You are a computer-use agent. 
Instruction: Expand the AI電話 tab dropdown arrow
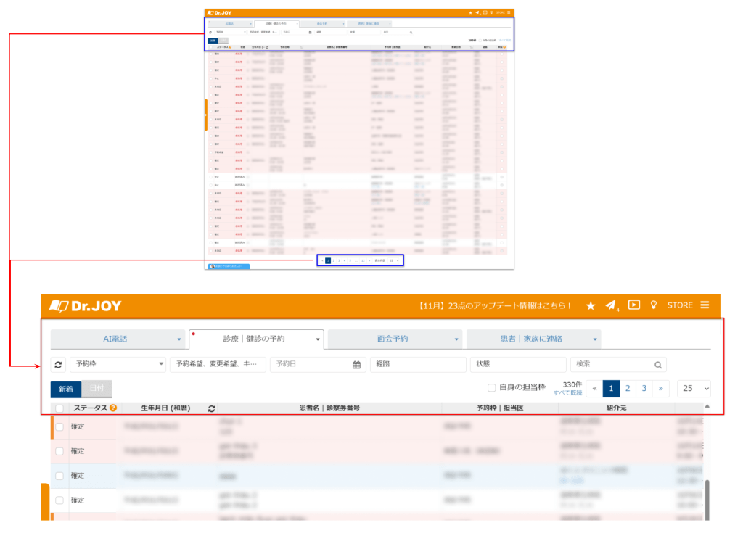[179, 339]
